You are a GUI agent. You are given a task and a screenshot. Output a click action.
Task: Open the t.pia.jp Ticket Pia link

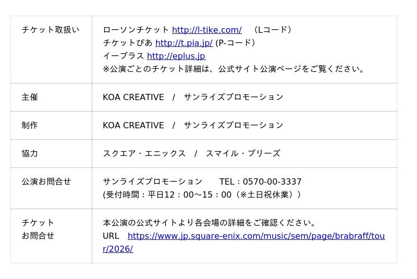[x=183, y=43]
